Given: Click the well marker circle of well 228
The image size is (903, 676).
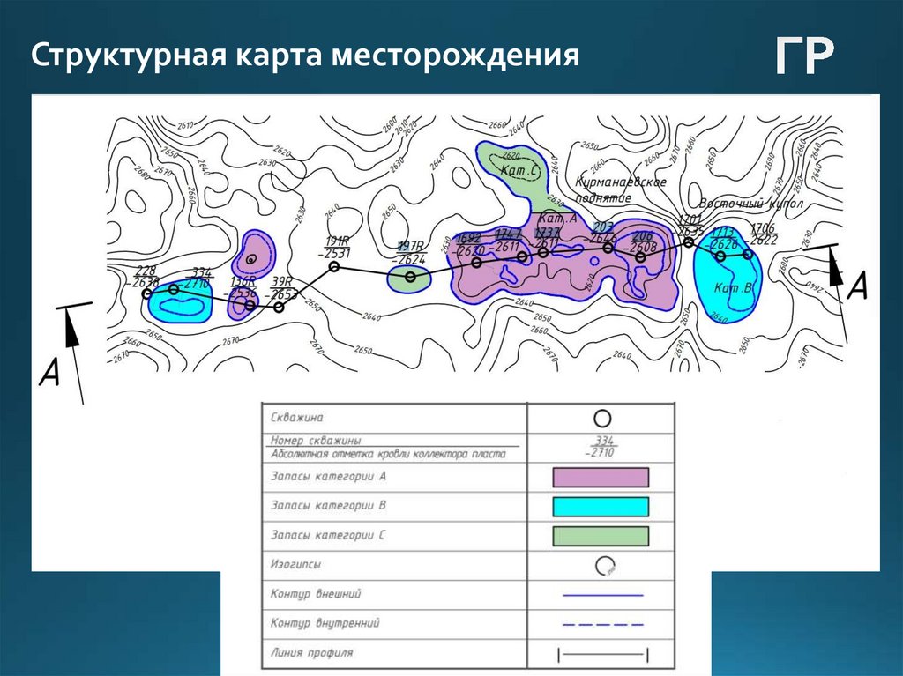Looking at the screenshot, I should point(147,293).
